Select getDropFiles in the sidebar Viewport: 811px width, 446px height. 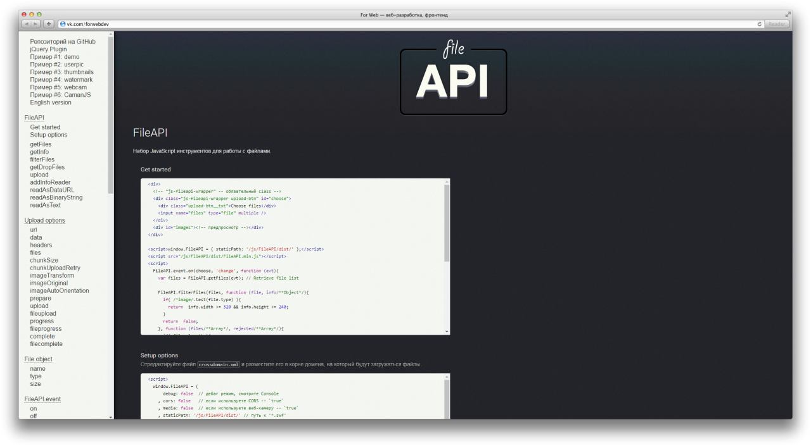pyautogui.click(x=47, y=167)
